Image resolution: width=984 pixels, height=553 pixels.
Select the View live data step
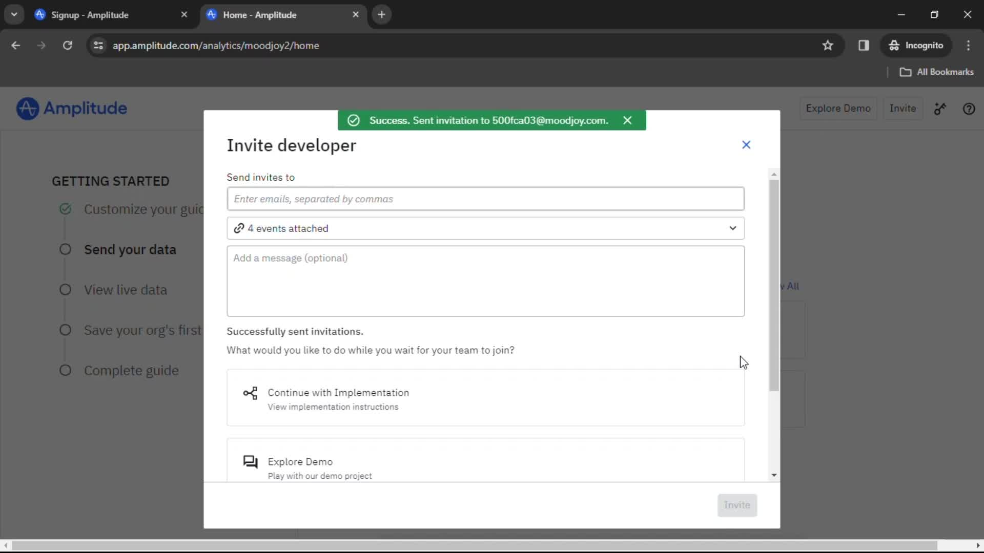[x=126, y=290]
